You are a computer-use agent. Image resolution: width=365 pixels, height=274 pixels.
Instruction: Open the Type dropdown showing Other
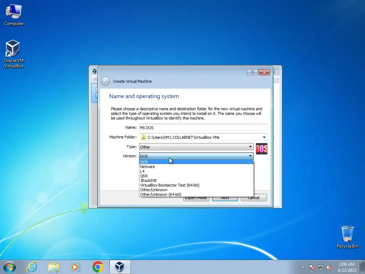(x=196, y=147)
